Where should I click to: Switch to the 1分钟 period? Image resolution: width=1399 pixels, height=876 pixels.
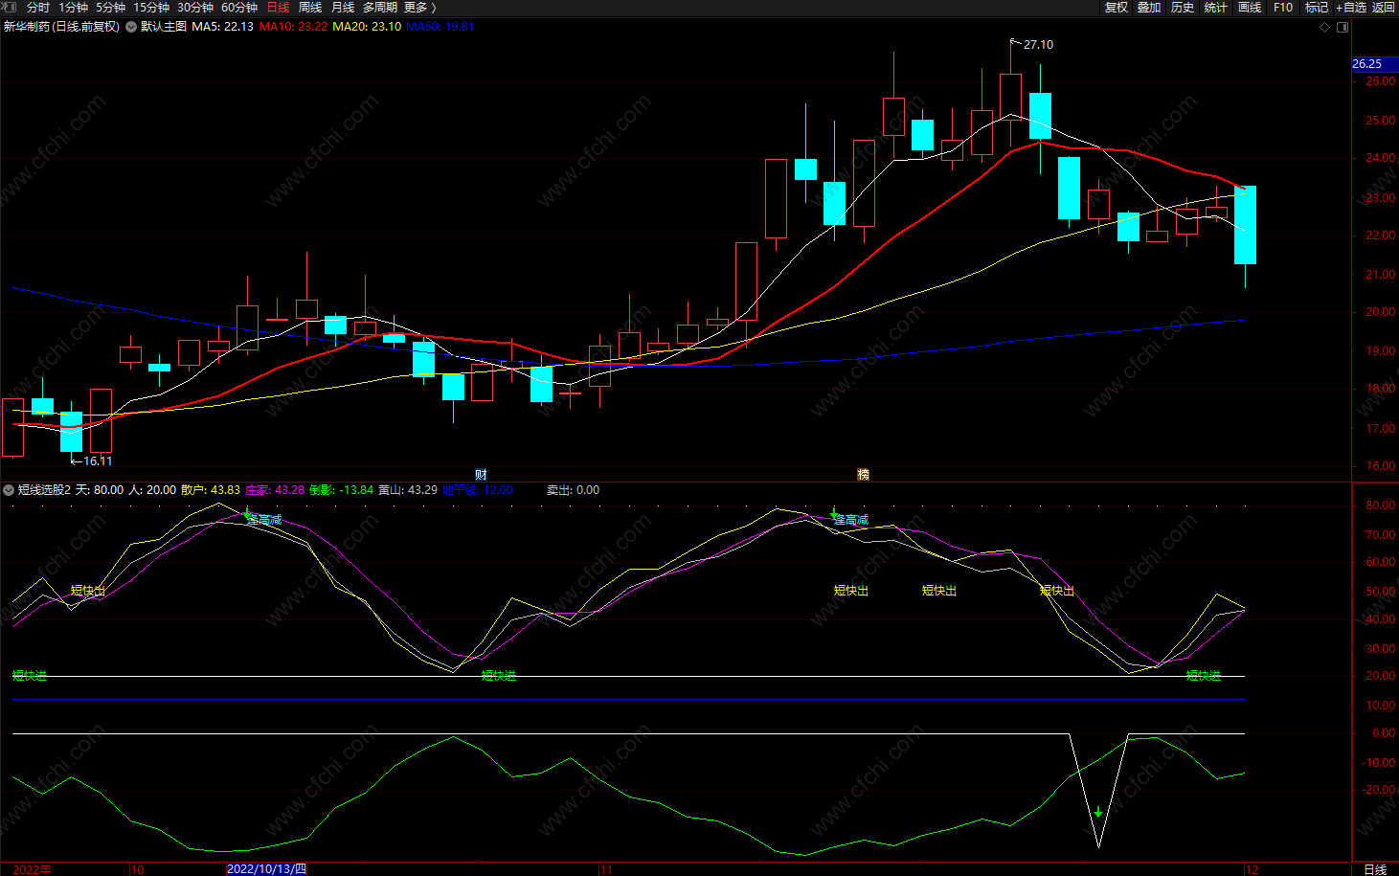tap(74, 7)
